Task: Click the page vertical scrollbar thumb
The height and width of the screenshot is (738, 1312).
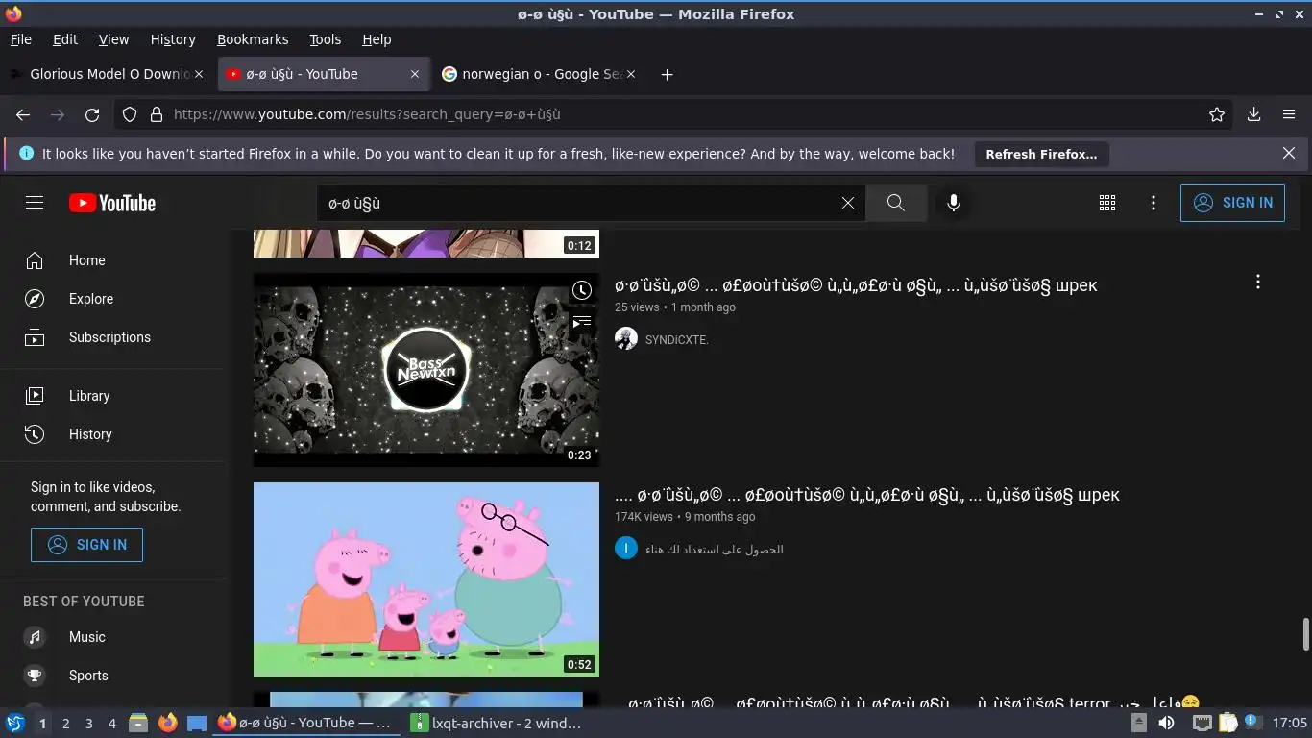Action: click(1305, 634)
